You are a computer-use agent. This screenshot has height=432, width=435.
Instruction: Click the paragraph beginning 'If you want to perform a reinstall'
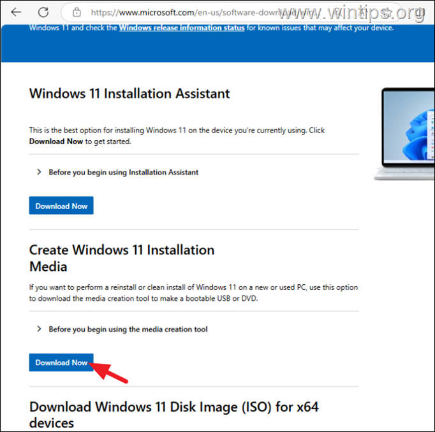tap(193, 293)
